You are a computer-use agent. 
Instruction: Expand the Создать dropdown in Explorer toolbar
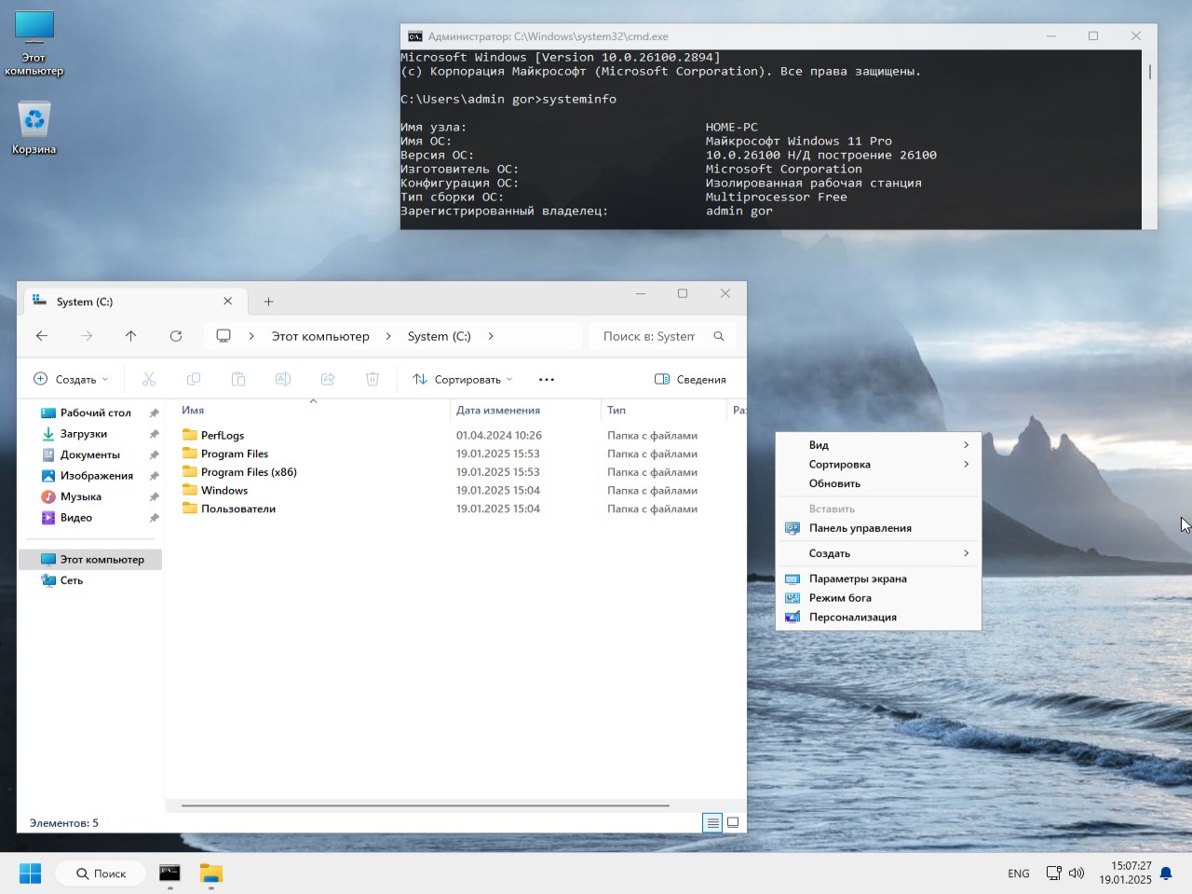(72, 379)
